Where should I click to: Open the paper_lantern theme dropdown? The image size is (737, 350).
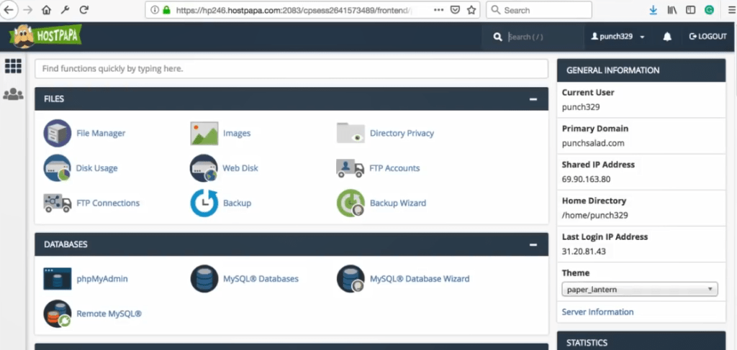click(x=640, y=290)
